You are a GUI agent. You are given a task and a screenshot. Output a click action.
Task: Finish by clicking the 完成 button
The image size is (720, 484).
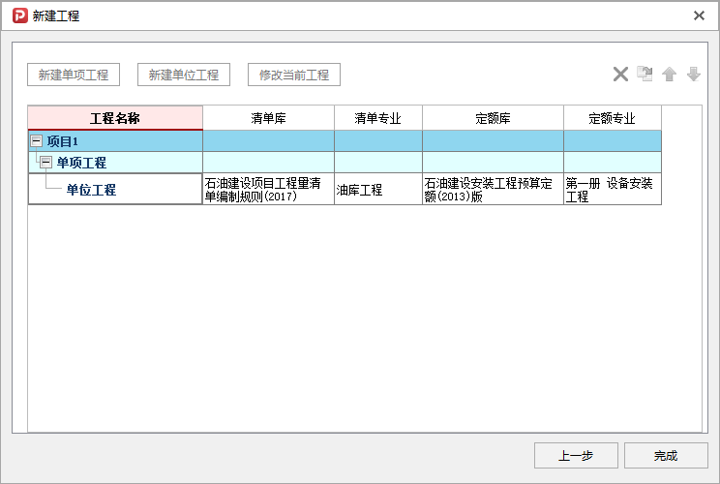point(666,456)
